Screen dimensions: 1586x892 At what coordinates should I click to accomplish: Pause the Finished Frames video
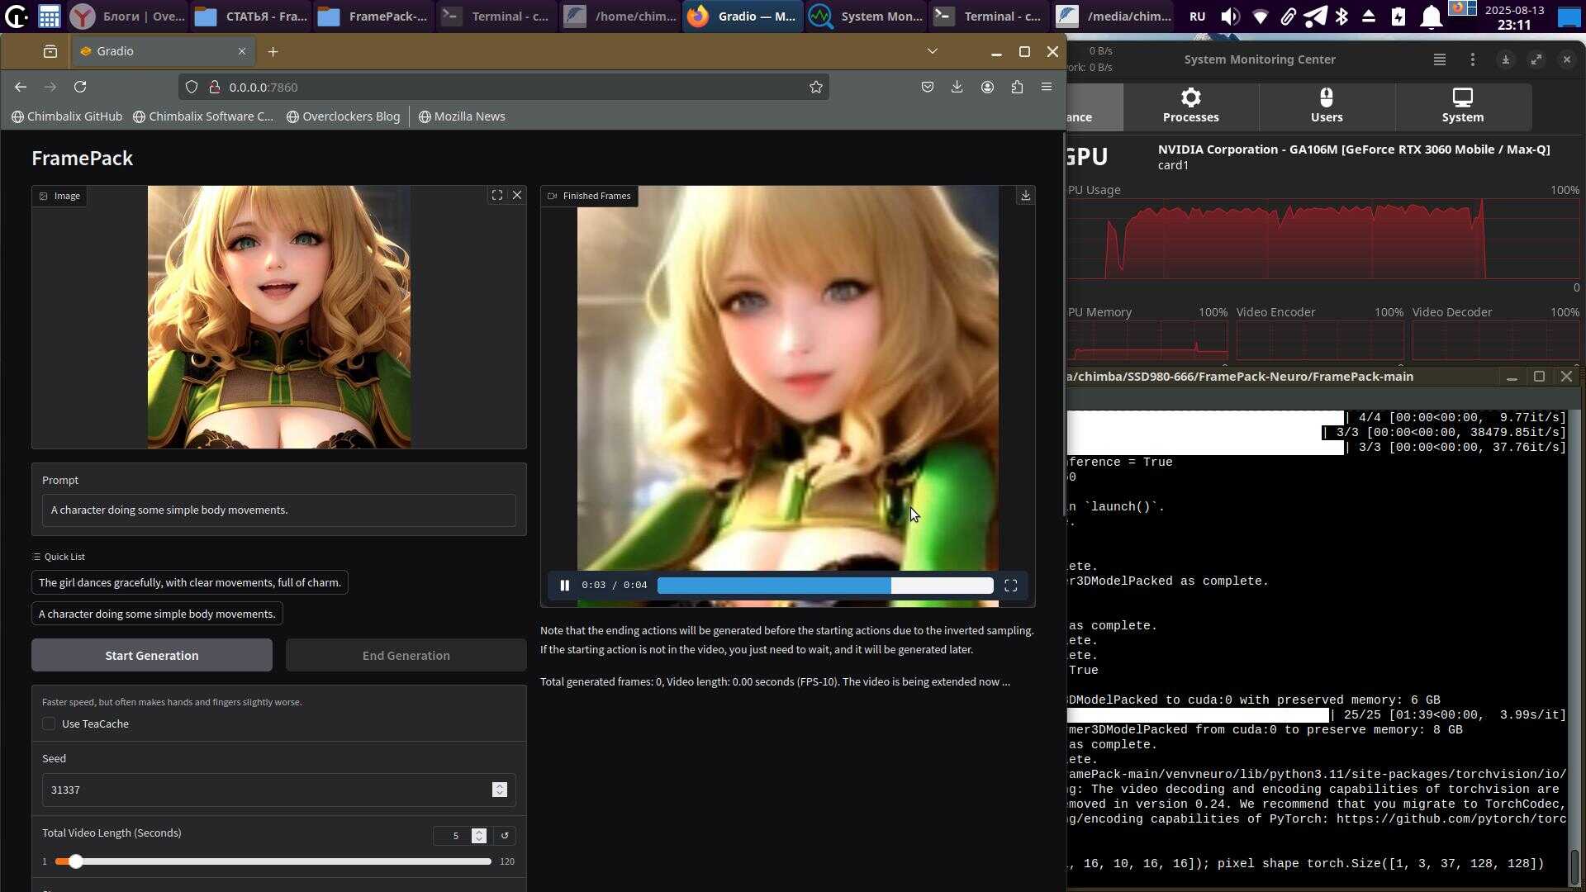pyautogui.click(x=565, y=585)
